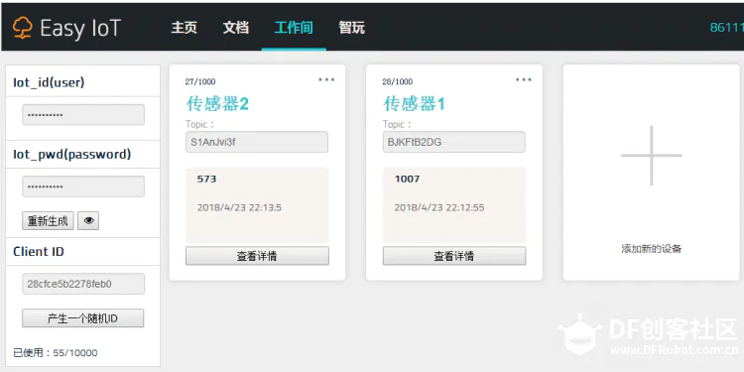Viewport: 744px width, 372px height.
Task: Open the 文档 tab
Action: point(236,28)
